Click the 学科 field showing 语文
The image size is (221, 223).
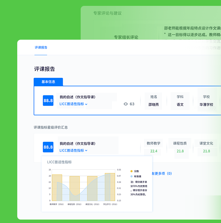click(x=180, y=100)
